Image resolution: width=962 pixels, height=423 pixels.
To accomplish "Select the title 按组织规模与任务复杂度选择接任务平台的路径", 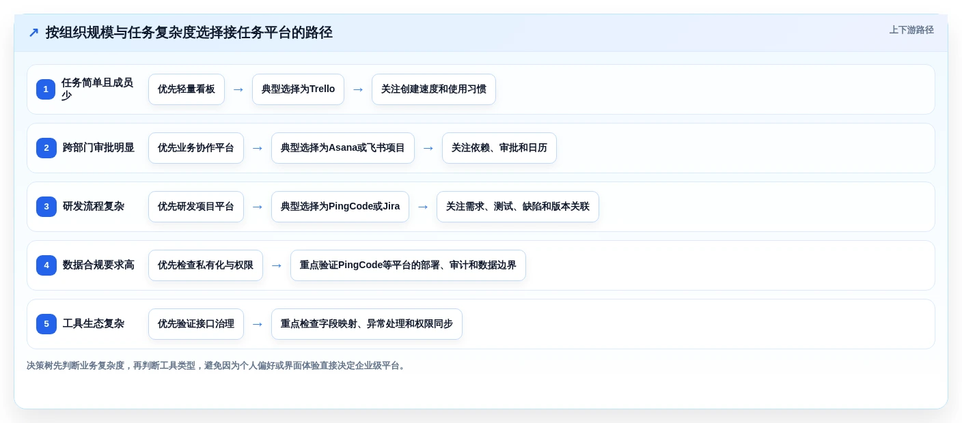I will coord(189,33).
